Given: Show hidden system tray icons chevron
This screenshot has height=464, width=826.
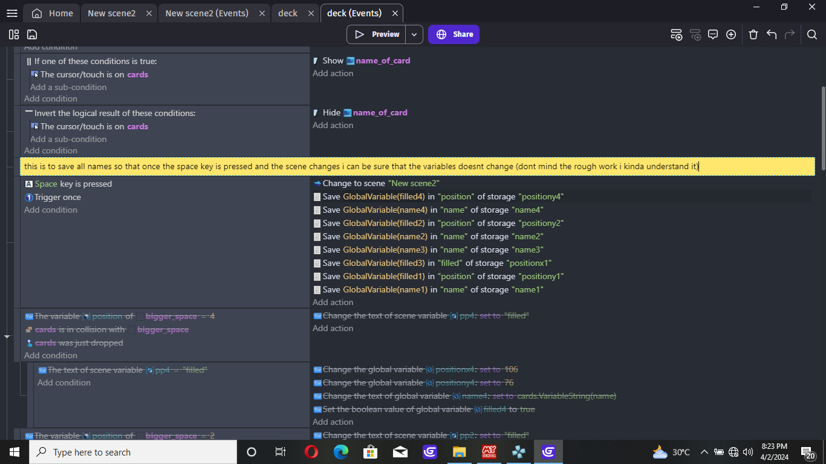Looking at the screenshot, I should [x=704, y=452].
